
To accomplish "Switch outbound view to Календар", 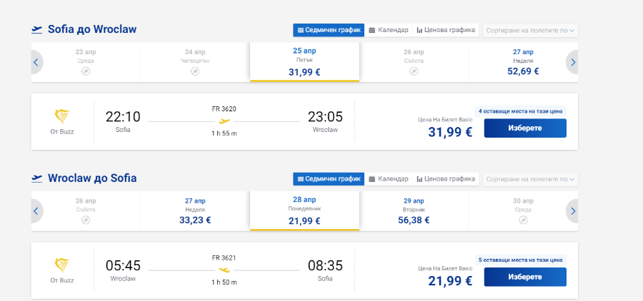I will coord(389,30).
